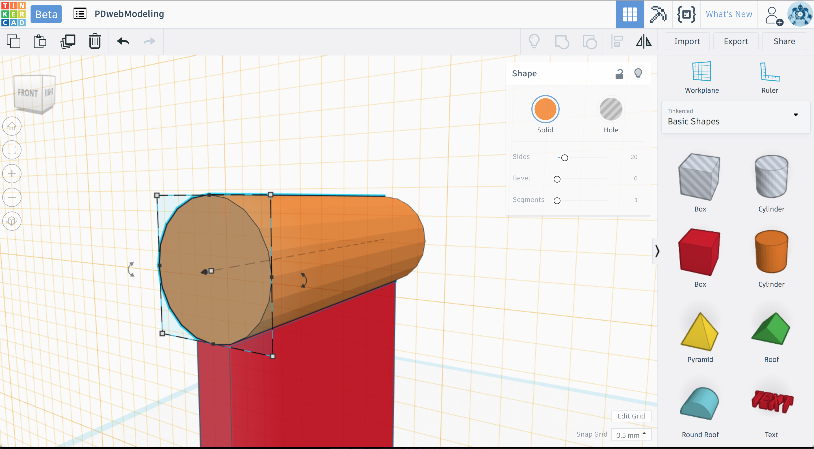Zoom in with plus icon
Image resolution: width=814 pixels, height=449 pixels.
point(12,174)
